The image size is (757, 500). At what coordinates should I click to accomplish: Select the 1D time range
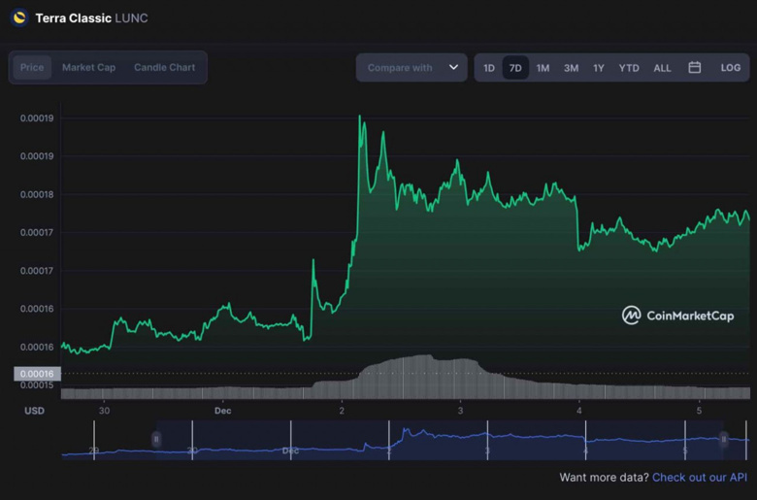pyautogui.click(x=489, y=68)
